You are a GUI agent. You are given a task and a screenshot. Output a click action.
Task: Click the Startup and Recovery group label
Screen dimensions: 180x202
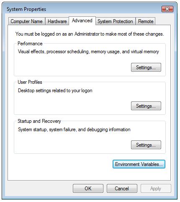(x=39, y=121)
